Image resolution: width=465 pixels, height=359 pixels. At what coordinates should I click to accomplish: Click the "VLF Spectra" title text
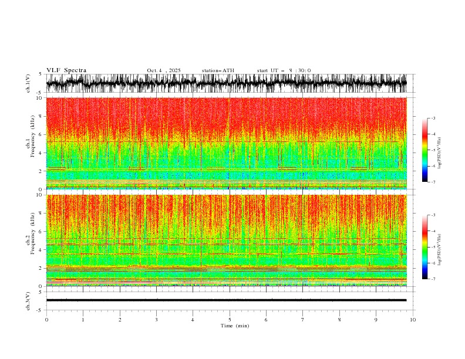pos(66,70)
